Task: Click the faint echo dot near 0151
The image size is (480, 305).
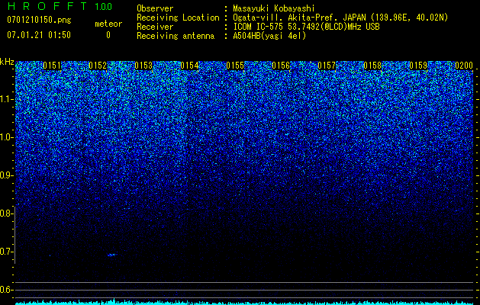Action: [x=50, y=255]
